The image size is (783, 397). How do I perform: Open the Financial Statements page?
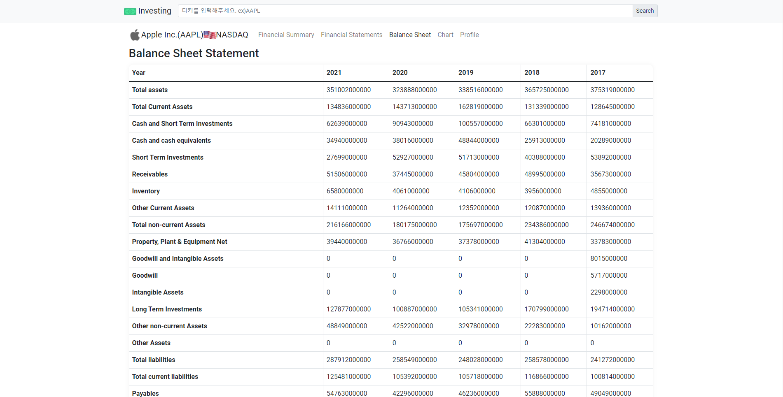coord(351,35)
